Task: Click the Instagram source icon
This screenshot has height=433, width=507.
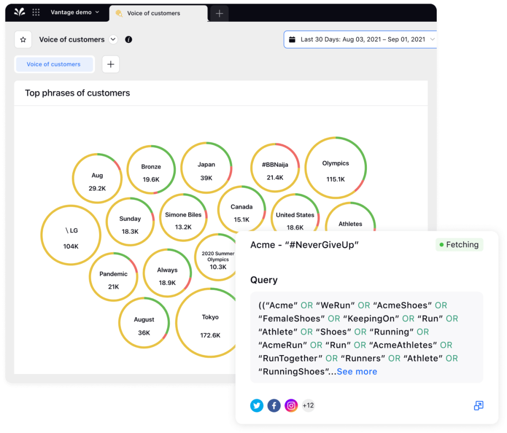Action: (x=291, y=405)
